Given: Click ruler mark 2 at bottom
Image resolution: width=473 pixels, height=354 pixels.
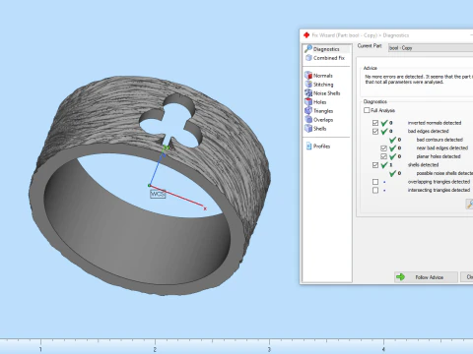Looking at the screenshot, I should pos(155,350).
